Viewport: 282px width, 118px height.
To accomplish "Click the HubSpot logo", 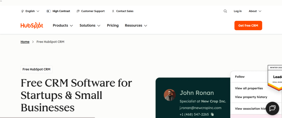I will [32, 26].
